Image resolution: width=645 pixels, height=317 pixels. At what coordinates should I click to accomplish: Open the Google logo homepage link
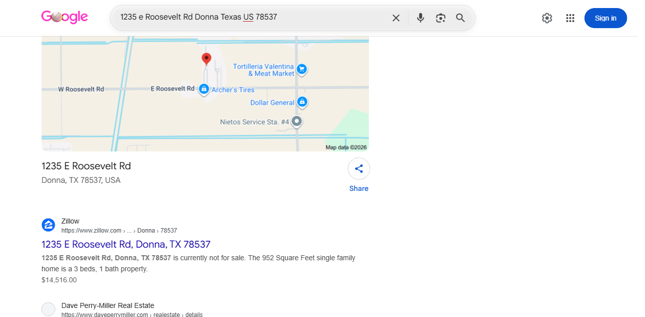coord(64,17)
